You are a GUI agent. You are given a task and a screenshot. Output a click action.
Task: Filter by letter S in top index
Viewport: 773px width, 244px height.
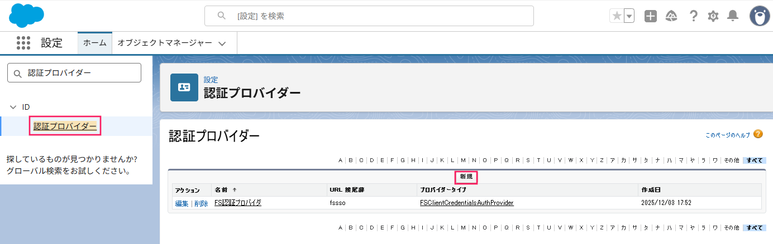(528, 160)
